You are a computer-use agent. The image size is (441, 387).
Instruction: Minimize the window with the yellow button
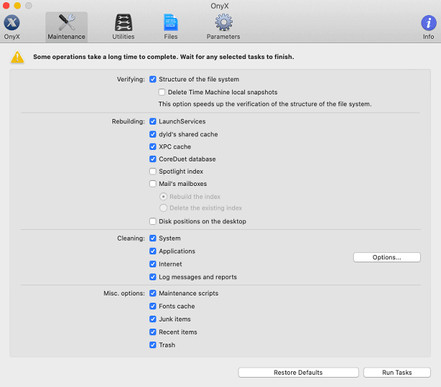tap(17, 6)
